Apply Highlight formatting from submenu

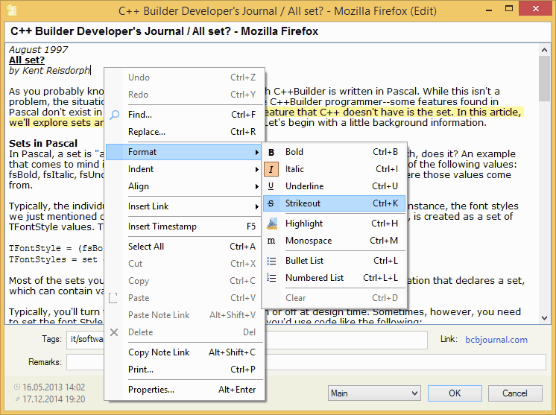tap(335, 224)
